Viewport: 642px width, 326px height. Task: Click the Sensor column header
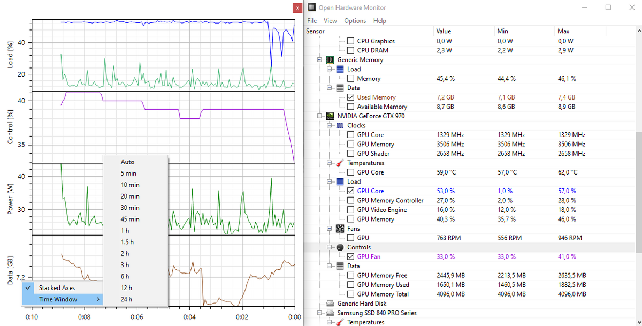(369, 31)
